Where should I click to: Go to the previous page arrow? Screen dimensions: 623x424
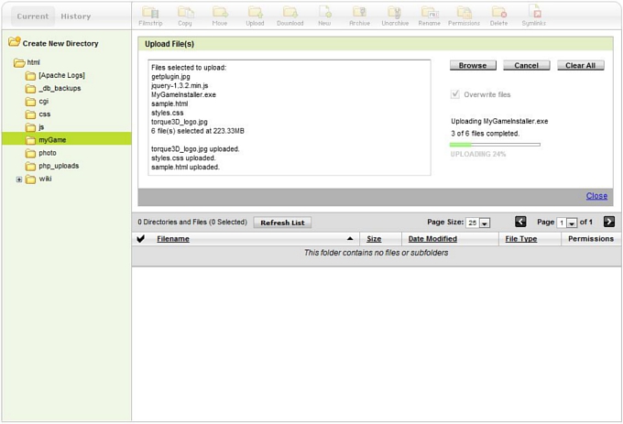click(520, 222)
